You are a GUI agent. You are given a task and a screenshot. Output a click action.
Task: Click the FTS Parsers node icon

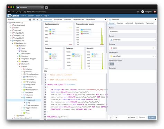click(x=24, y=79)
